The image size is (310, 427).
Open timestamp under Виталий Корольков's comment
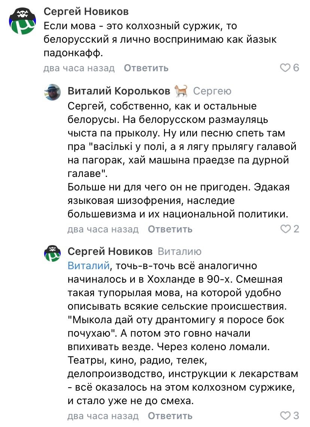(103, 229)
